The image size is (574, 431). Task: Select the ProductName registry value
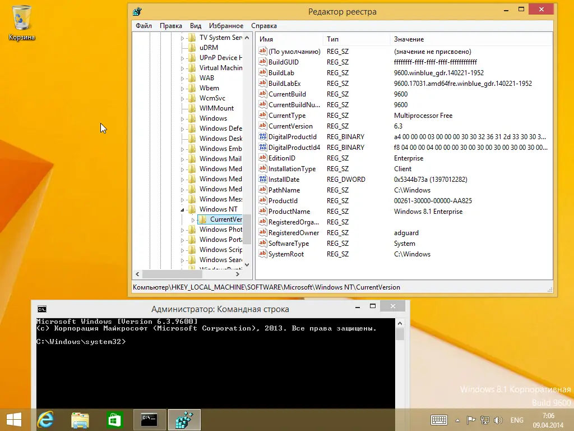(x=289, y=212)
